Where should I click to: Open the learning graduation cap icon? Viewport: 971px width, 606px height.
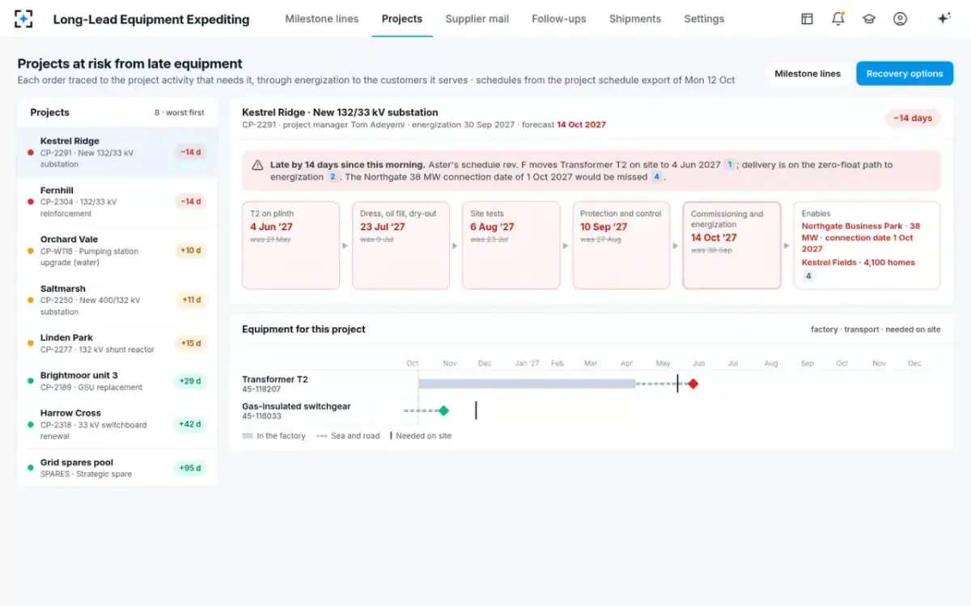click(x=869, y=19)
